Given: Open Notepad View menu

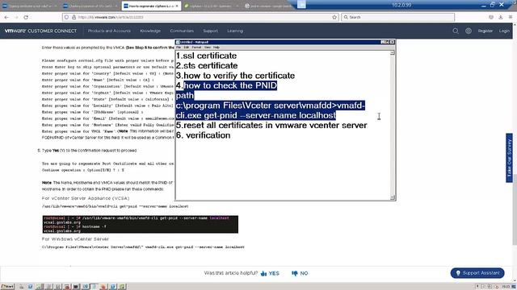Looking at the screenshot, I should [x=207, y=48].
